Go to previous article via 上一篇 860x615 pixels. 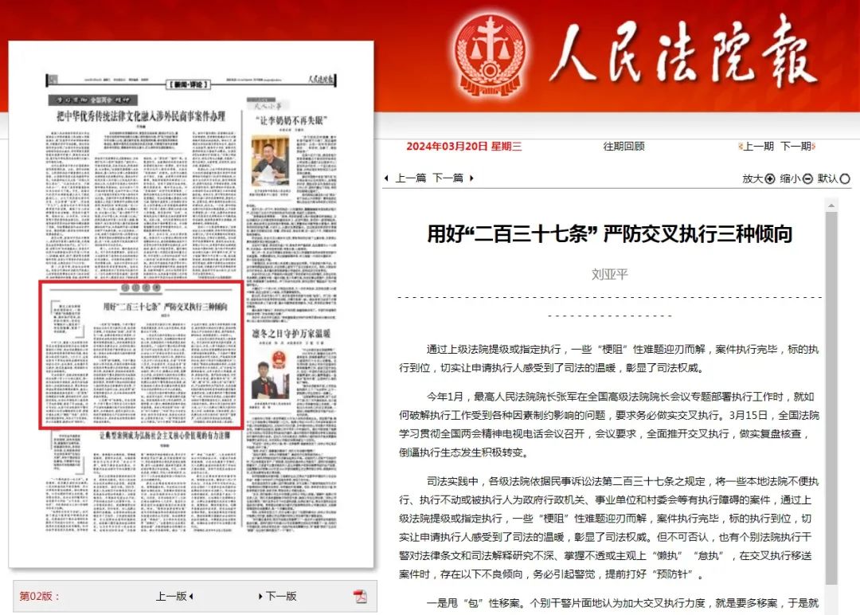[x=411, y=178]
